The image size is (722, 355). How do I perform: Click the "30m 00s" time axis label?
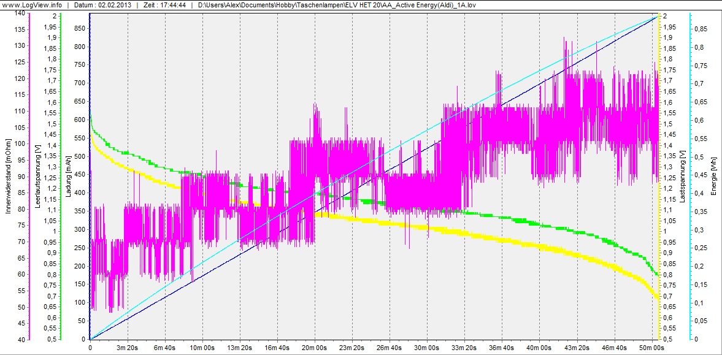tap(428, 347)
